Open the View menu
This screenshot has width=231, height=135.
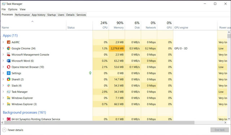(22, 9)
